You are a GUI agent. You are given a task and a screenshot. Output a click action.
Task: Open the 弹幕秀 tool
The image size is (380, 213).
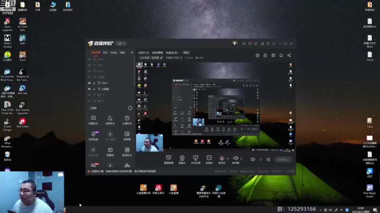click(110, 152)
